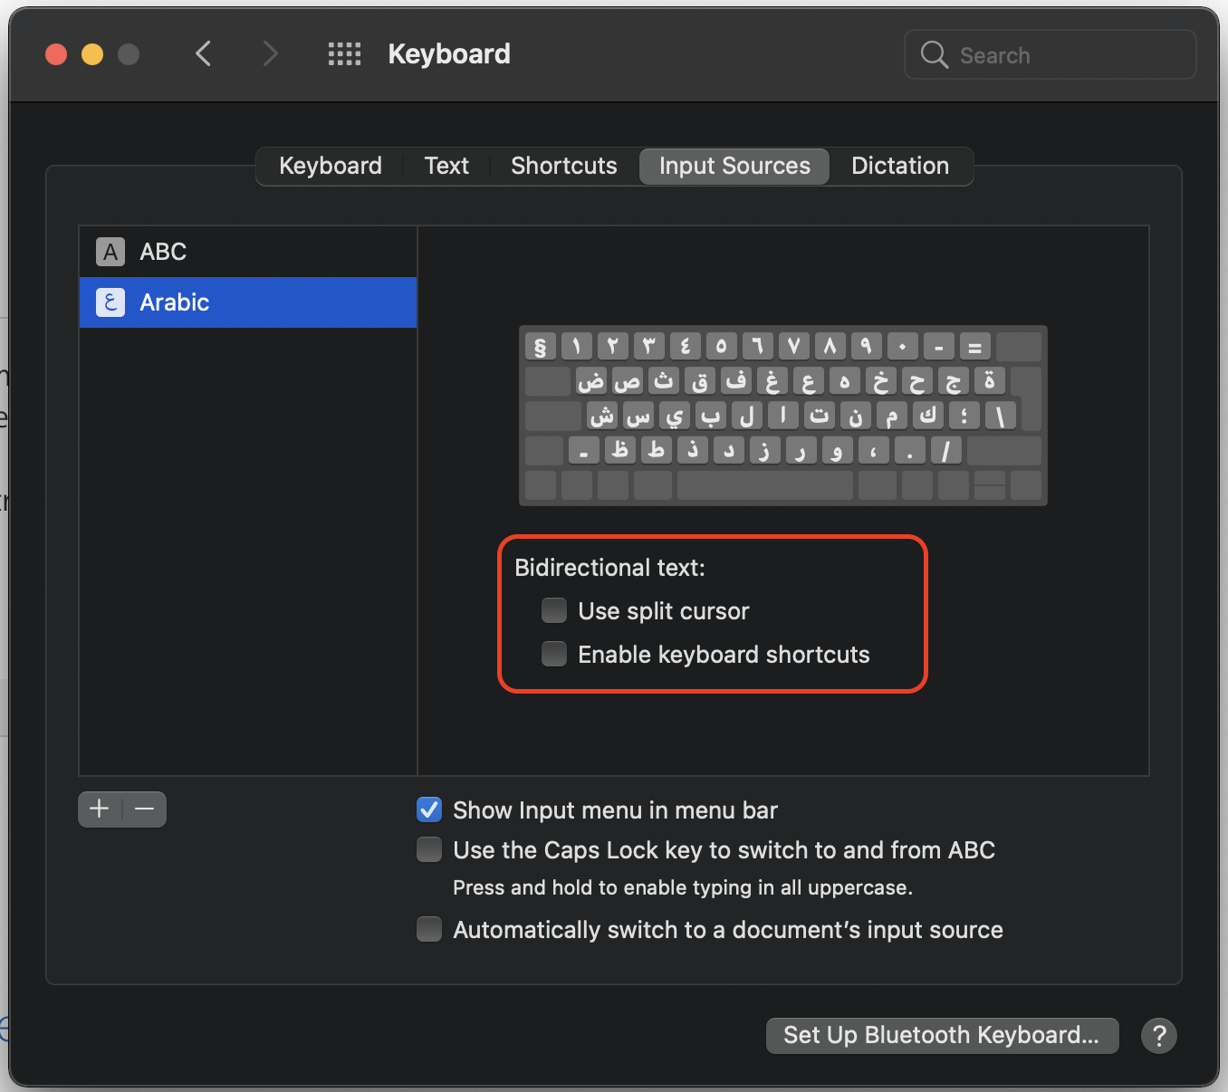
Task: Click Set Up Bluetooth Keyboard button
Action: (x=942, y=1035)
